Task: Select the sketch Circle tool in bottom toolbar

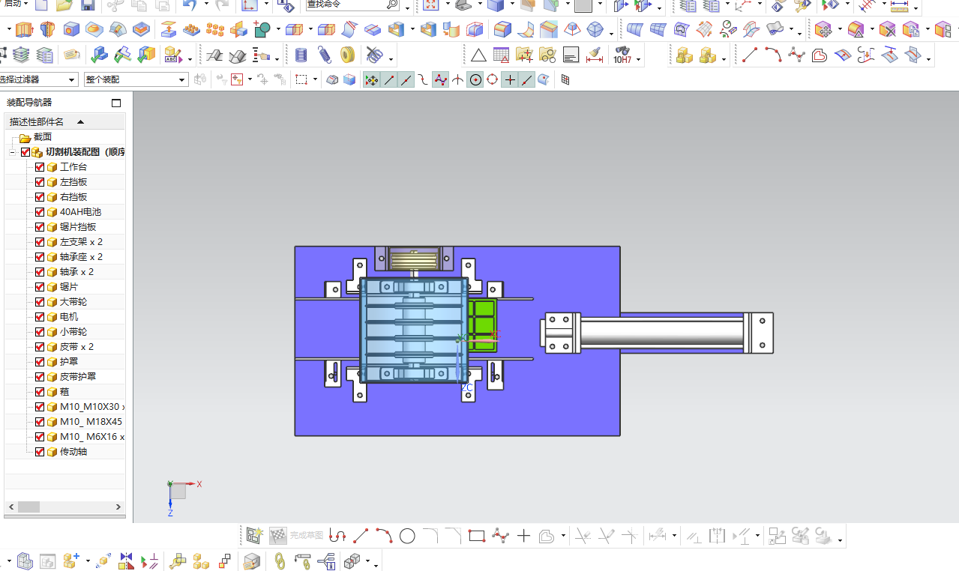Action: pos(407,536)
